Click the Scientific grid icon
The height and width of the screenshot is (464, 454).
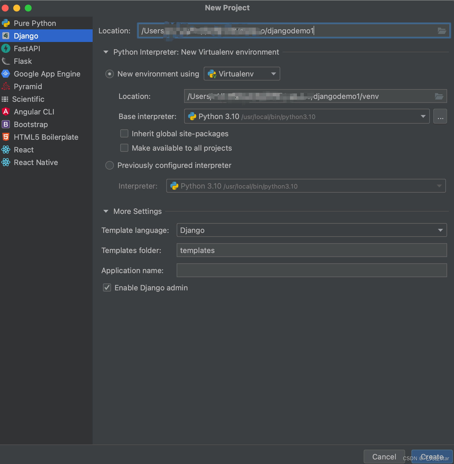[x=5, y=99]
